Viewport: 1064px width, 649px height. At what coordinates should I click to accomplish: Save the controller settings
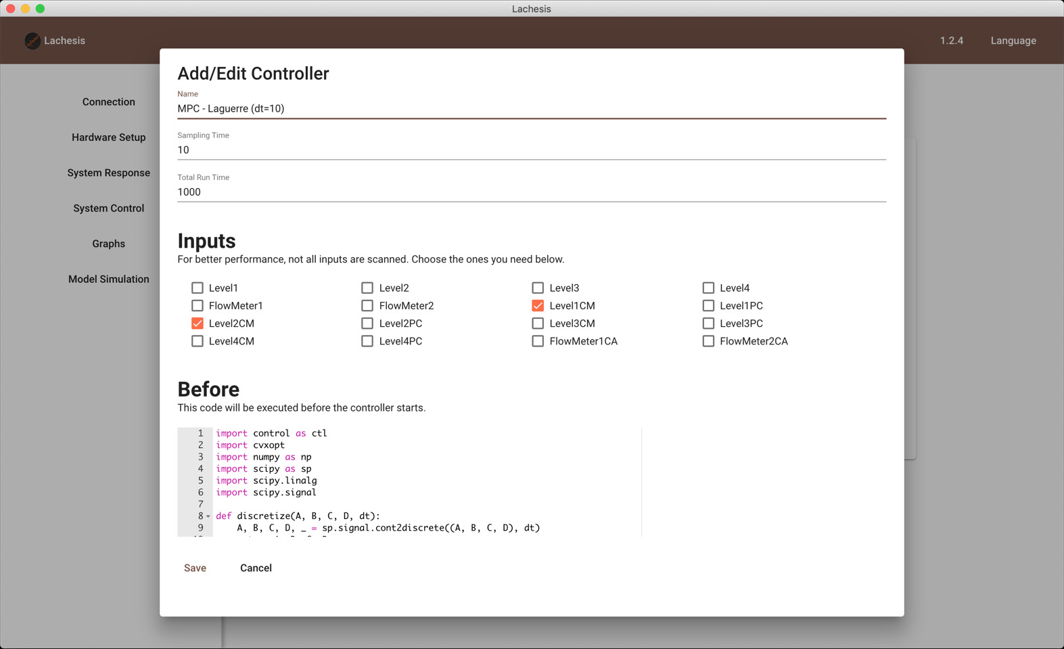pos(195,568)
